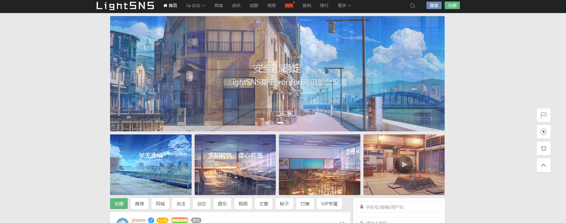Open 排行 in the navigation bar
Screen dimensions: 566x223
[x=324, y=5]
